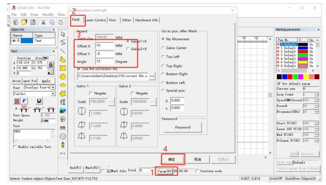The image size is (326, 185).
Task: Click the Save floppy disk toolbar icon
Action: (33, 22)
